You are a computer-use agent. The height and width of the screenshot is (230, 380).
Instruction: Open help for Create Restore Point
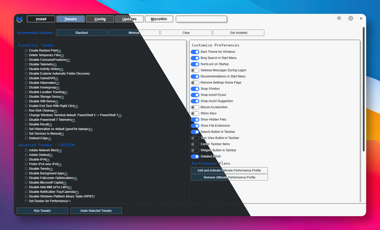59,51
